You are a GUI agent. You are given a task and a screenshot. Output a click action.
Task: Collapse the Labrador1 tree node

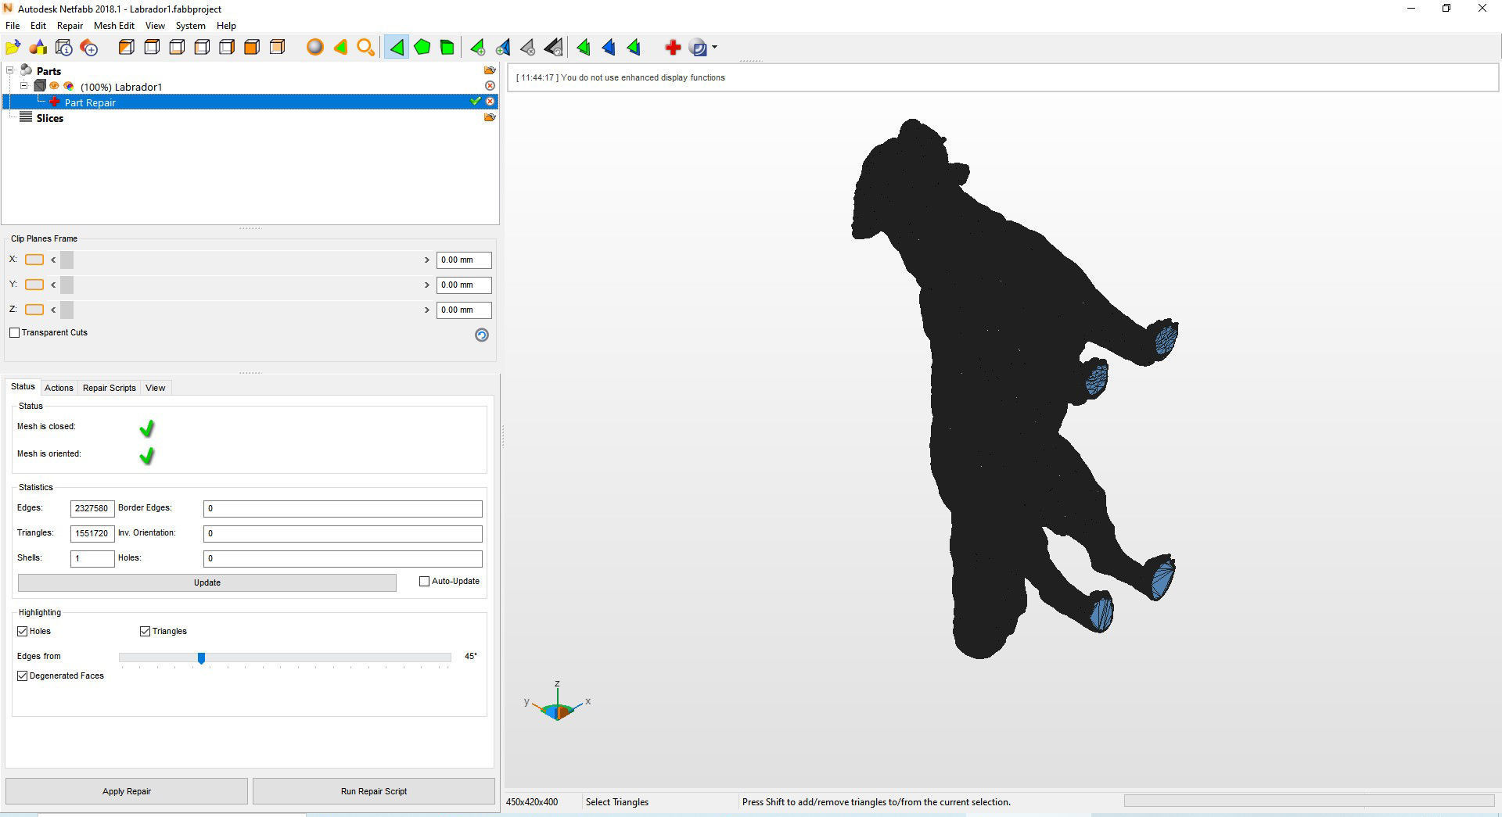[24, 86]
